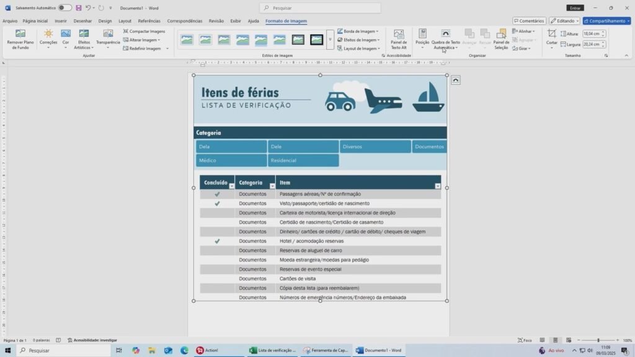Click Remover Plano de Fundo icon
The width and height of the screenshot is (635, 357).
tap(20, 34)
